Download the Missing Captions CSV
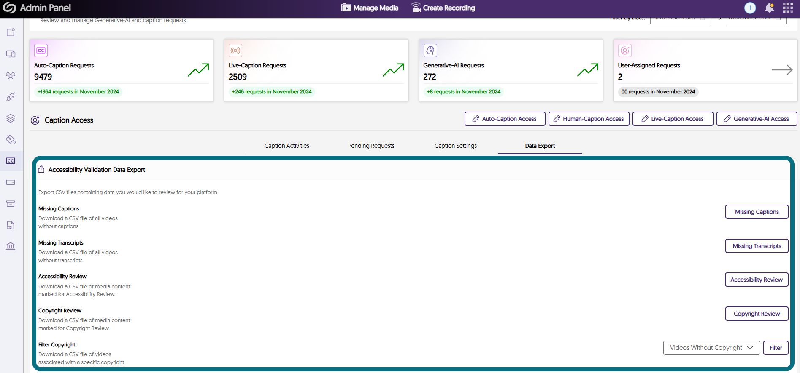 (x=757, y=212)
